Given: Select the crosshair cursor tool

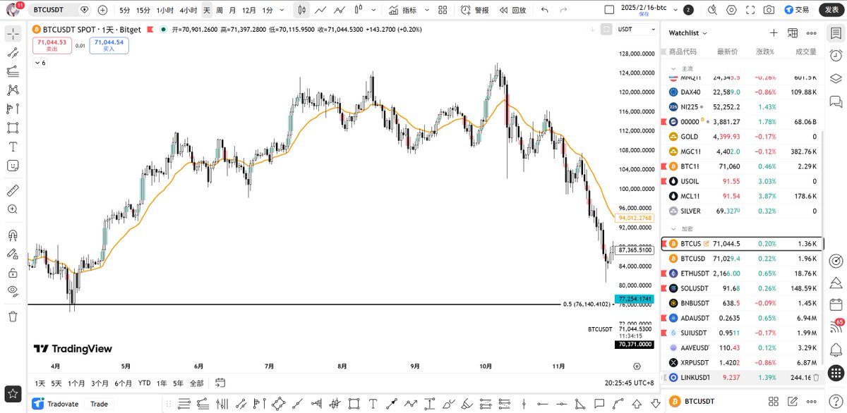Looking at the screenshot, I should [13, 35].
